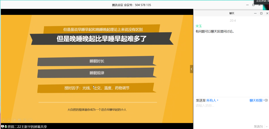Click the chat message 有问题可以聊天区提问讨论
The image size is (269, 129).
[215, 31]
